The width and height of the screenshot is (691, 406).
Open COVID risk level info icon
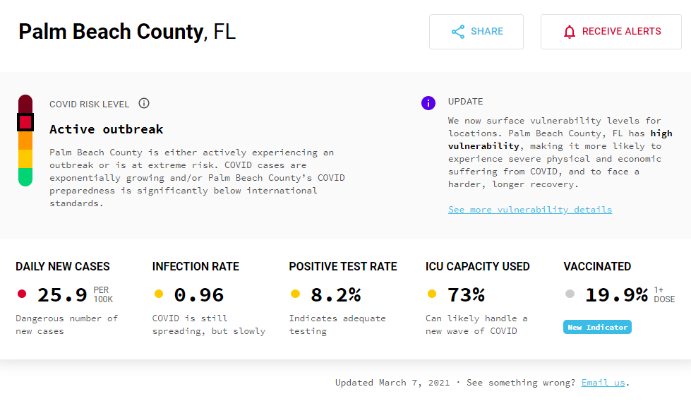coord(144,104)
